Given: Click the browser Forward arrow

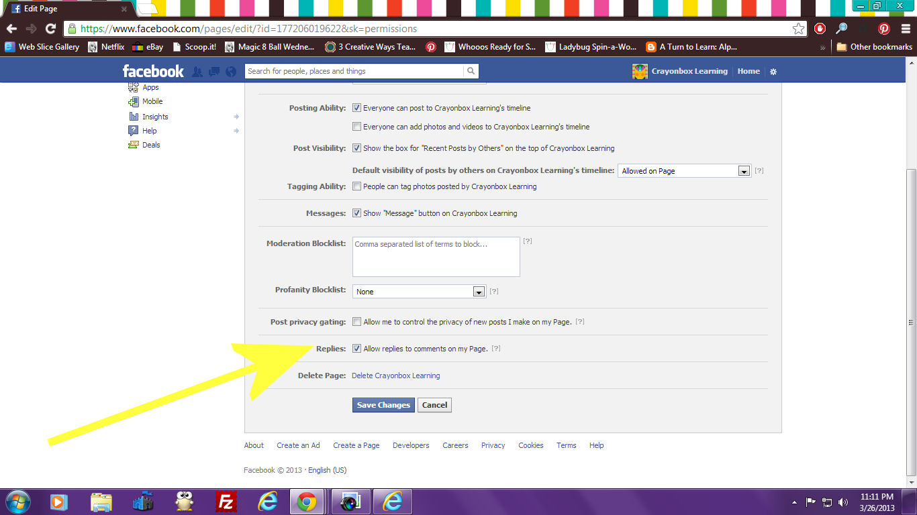Looking at the screenshot, I should [x=31, y=29].
